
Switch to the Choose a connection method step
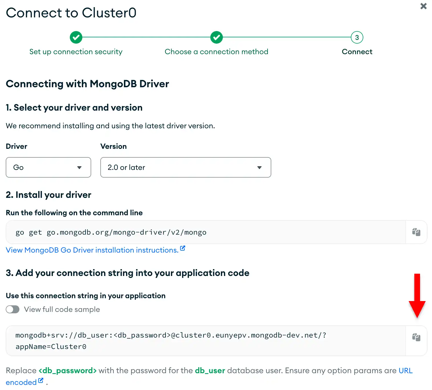point(216,52)
